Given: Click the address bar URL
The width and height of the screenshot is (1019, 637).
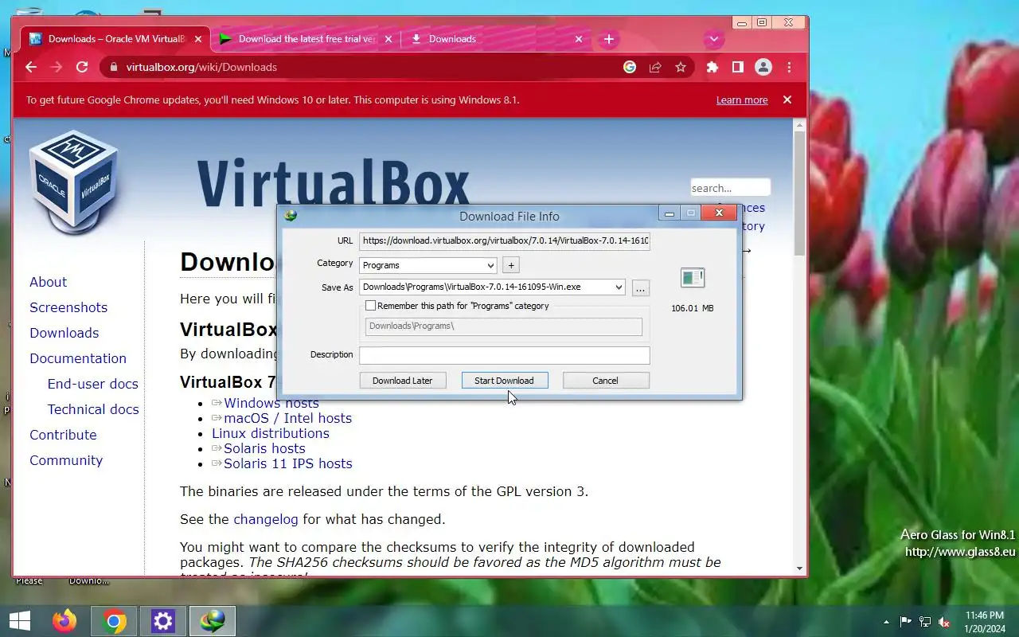Looking at the screenshot, I should click(201, 68).
